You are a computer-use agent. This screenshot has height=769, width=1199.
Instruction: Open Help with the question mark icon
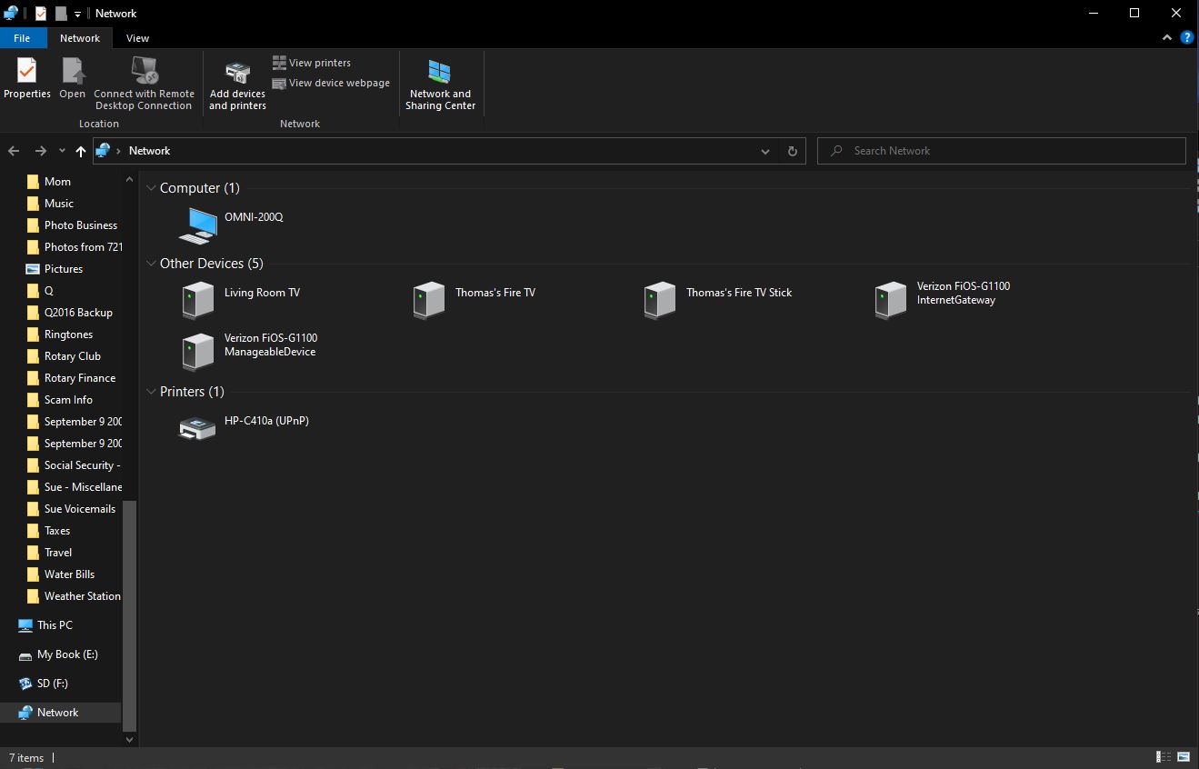tap(1186, 38)
